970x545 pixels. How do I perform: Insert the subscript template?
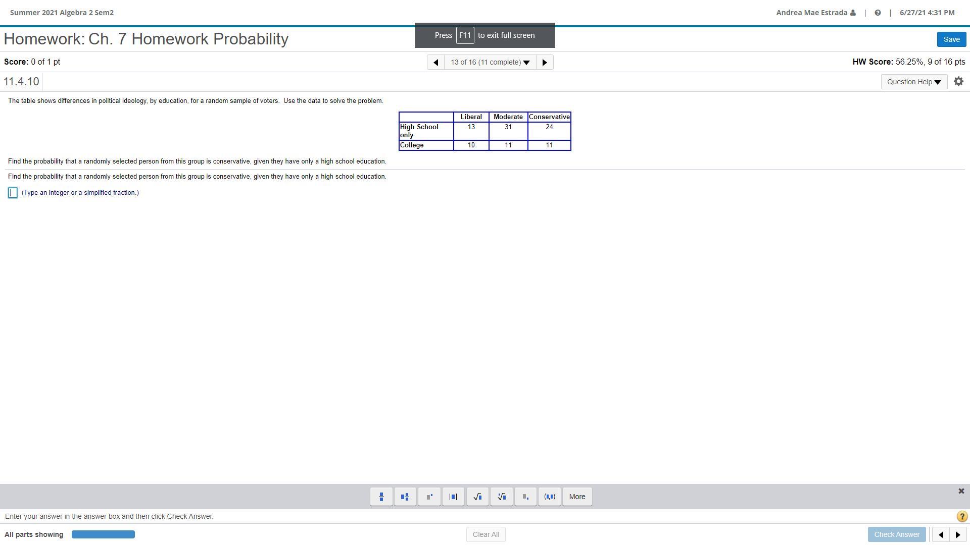click(x=525, y=497)
